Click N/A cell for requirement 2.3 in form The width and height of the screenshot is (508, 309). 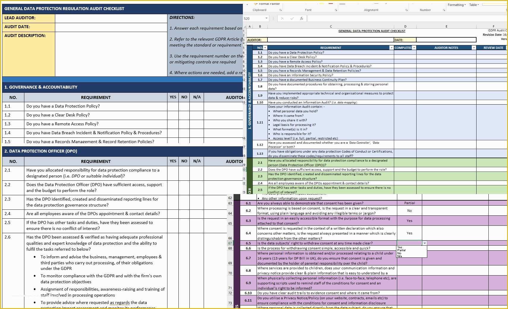coord(197,202)
